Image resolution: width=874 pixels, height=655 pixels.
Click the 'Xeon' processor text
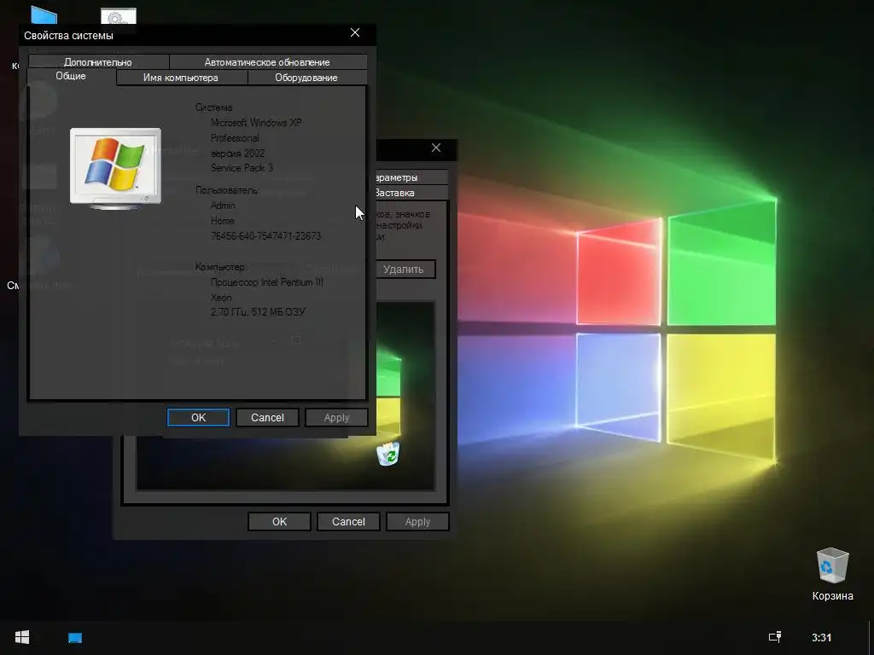pyautogui.click(x=221, y=298)
